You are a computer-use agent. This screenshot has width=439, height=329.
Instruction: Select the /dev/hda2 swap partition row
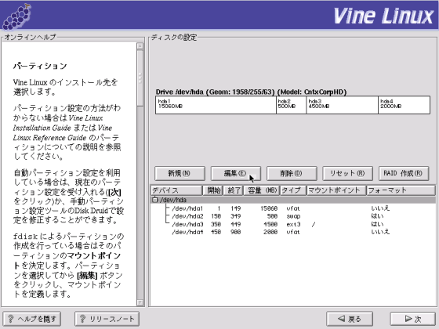coord(292,216)
